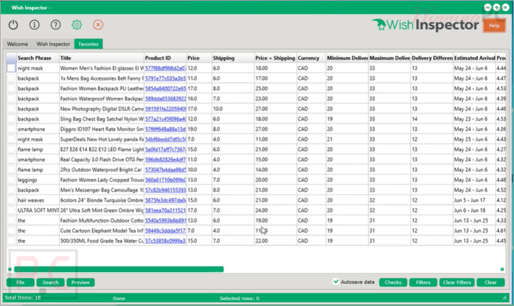Viewport: 514px width, 306px height.
Task: Toggle the Autosave data checkbox
Action: click(x=336, y=282)
